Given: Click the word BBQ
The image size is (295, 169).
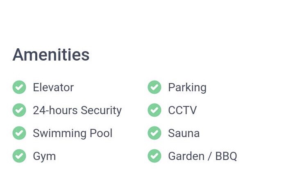Looking at the screenshot, I should [x=226, y=156].
